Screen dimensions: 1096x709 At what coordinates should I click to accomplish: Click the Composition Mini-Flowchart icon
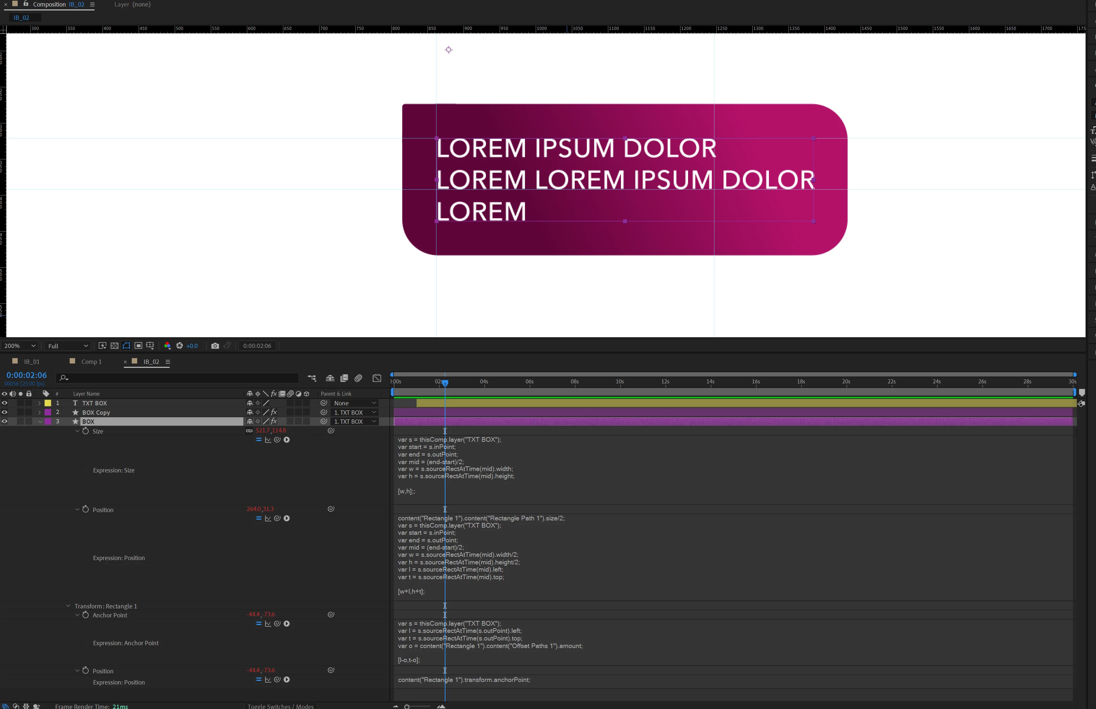point(312,378)
